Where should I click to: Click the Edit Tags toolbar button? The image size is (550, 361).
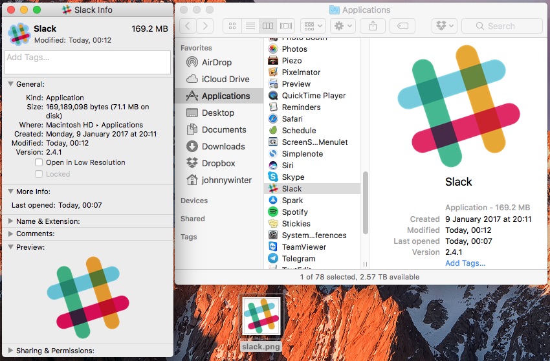point(402,26)
